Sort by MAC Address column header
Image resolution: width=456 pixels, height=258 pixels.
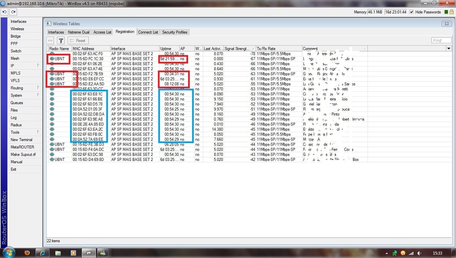click(91, 49)
